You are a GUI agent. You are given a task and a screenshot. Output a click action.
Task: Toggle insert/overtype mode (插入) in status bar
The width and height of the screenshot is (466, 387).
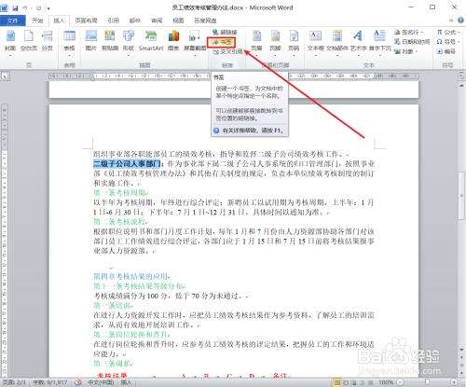(126, 382)
